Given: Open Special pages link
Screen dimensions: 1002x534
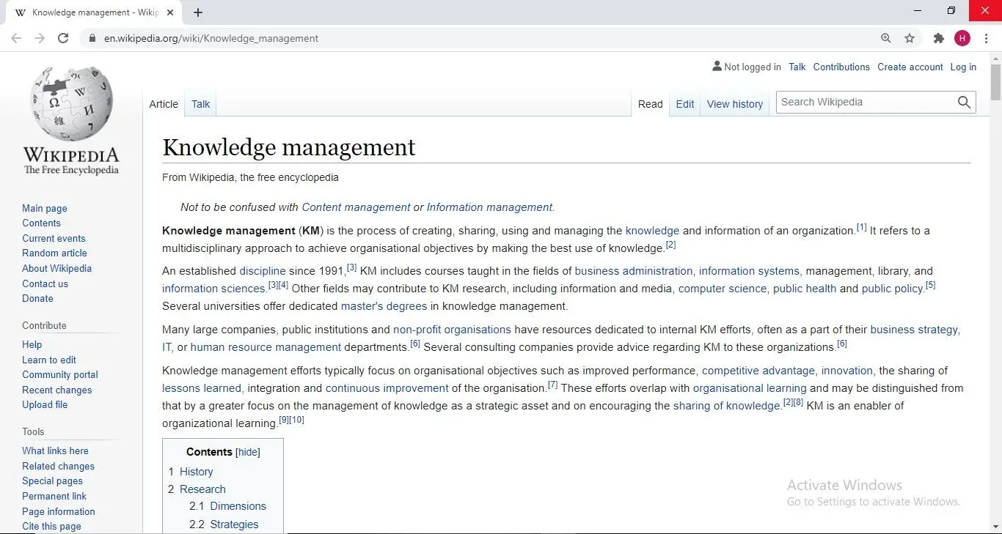Looking at the screenshot, I should [x=52, y=481].
